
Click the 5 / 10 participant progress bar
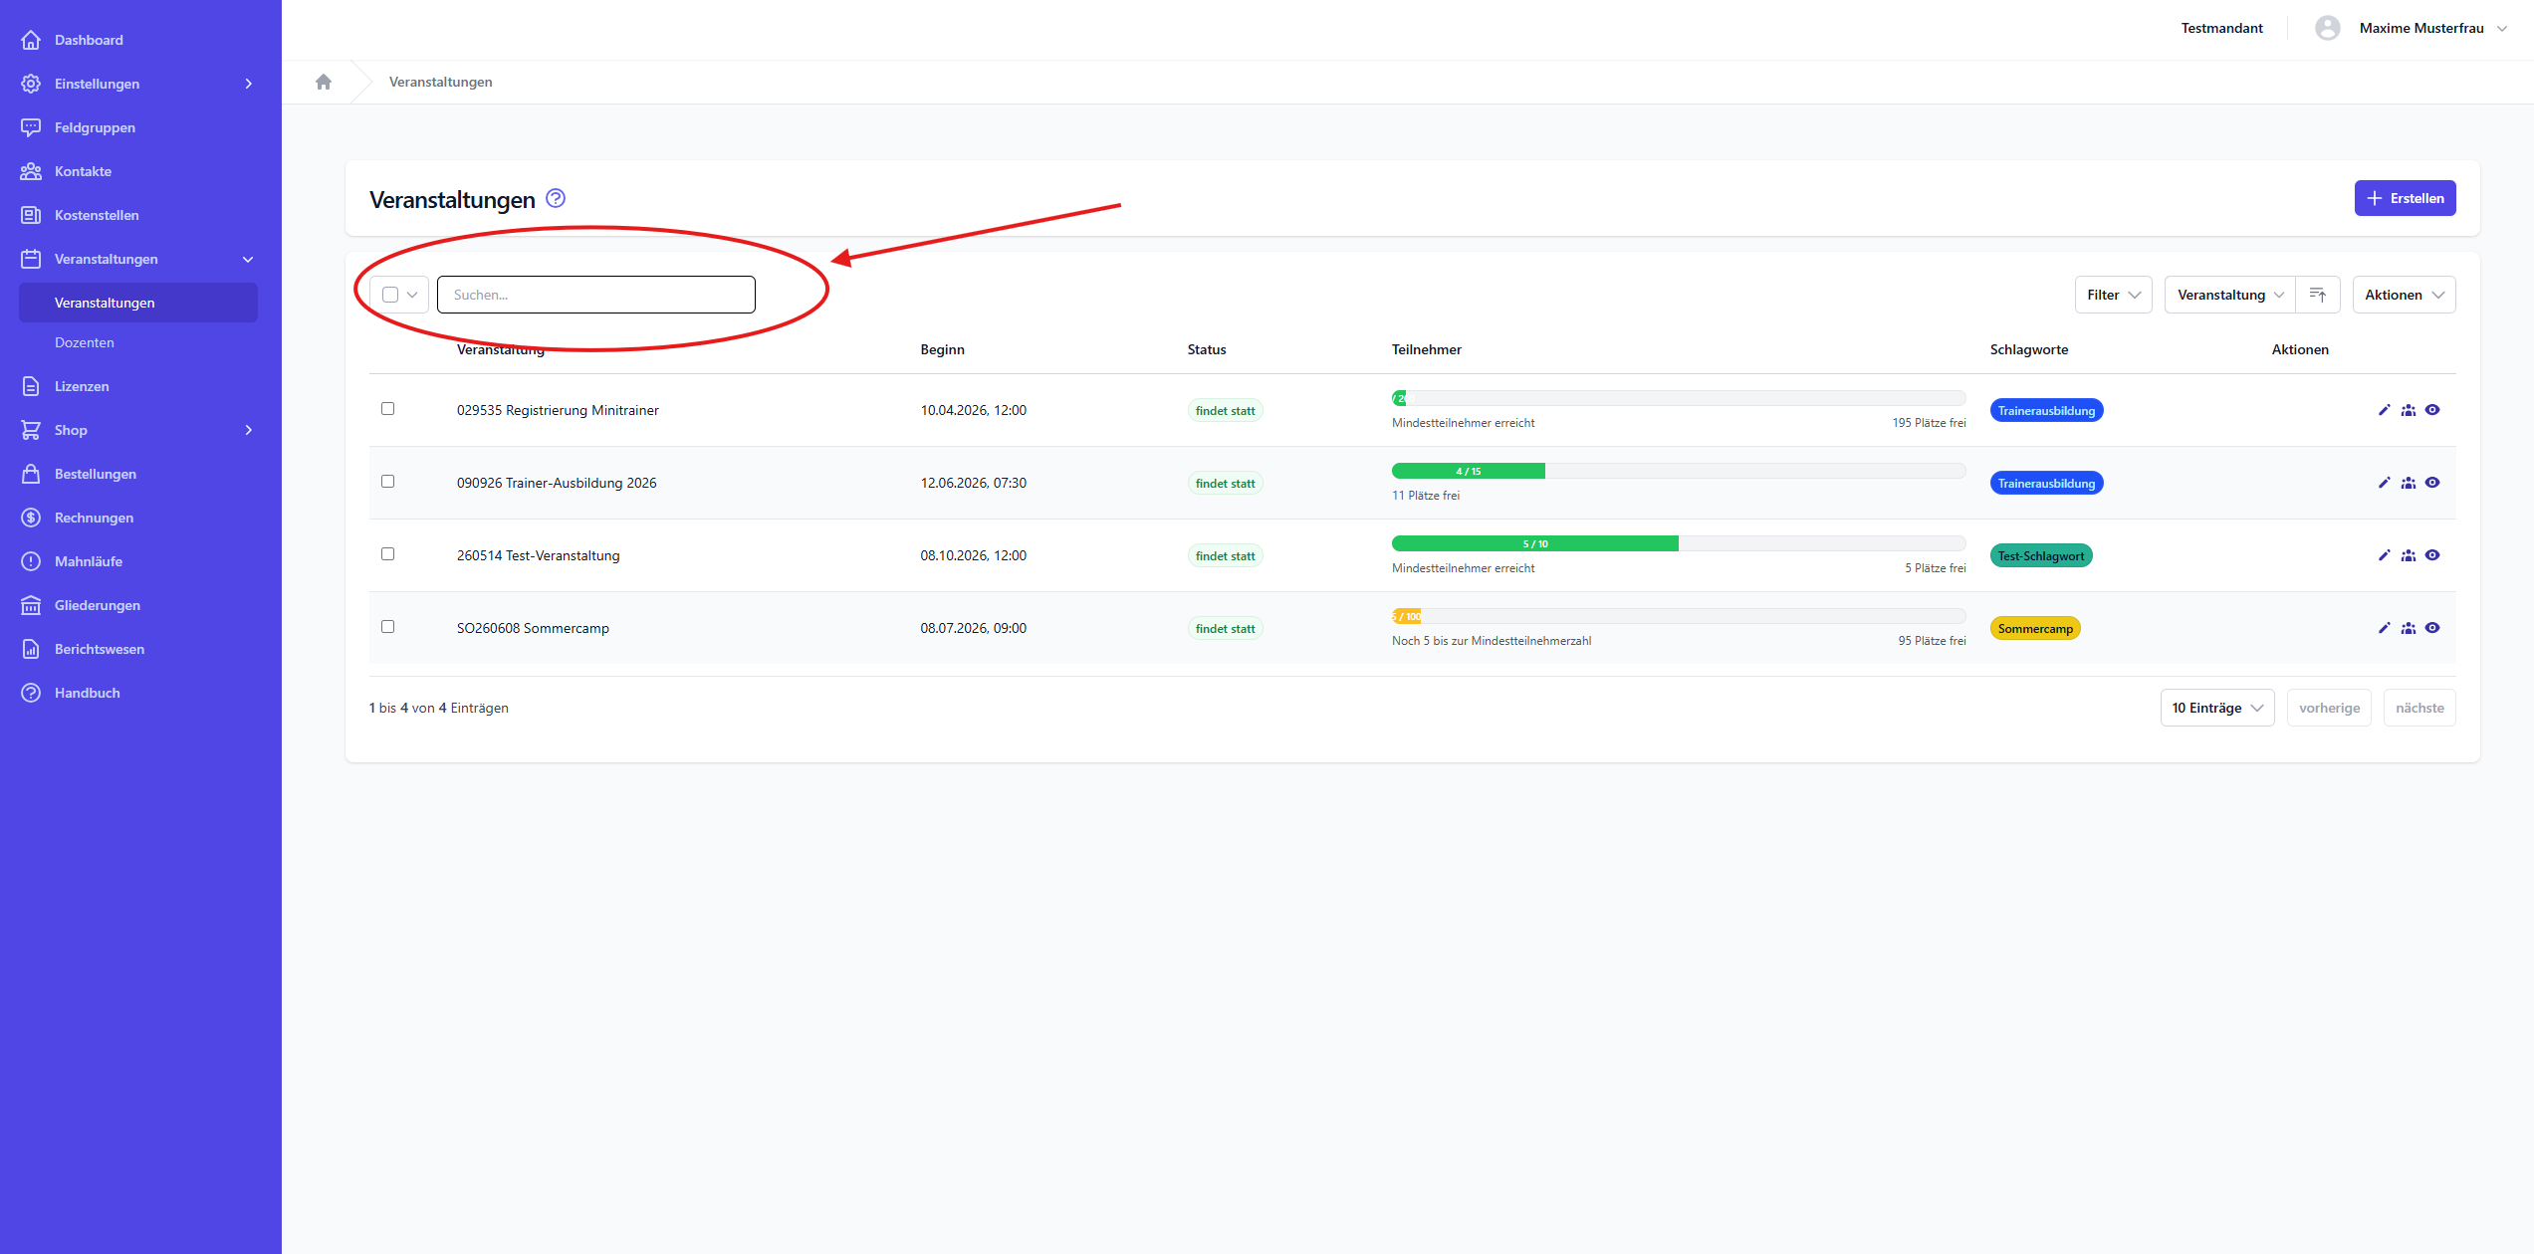(1534, 543)
